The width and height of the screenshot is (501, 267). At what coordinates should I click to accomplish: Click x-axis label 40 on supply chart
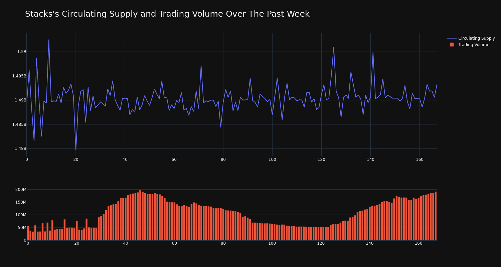pyautogui.click(x=125, y=160)
